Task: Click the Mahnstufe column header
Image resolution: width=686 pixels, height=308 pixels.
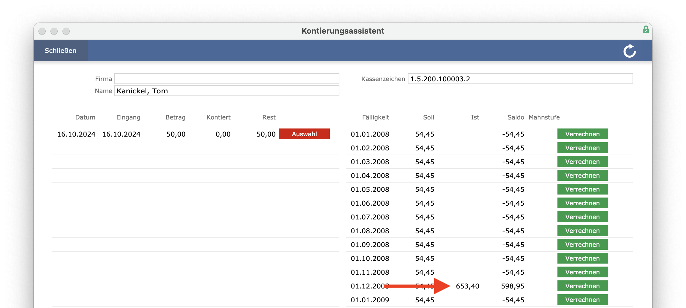Action: [x=544, y=117]
